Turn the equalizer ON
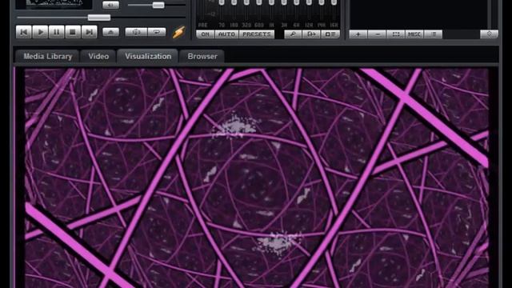Viewport: 512px width, 288px height. coord(205,34)
